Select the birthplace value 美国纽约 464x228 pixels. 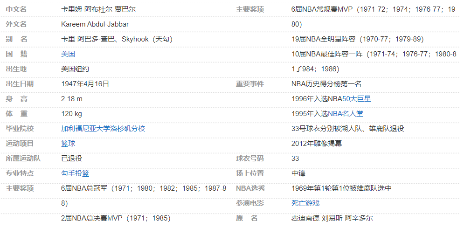tap(75, 69)
